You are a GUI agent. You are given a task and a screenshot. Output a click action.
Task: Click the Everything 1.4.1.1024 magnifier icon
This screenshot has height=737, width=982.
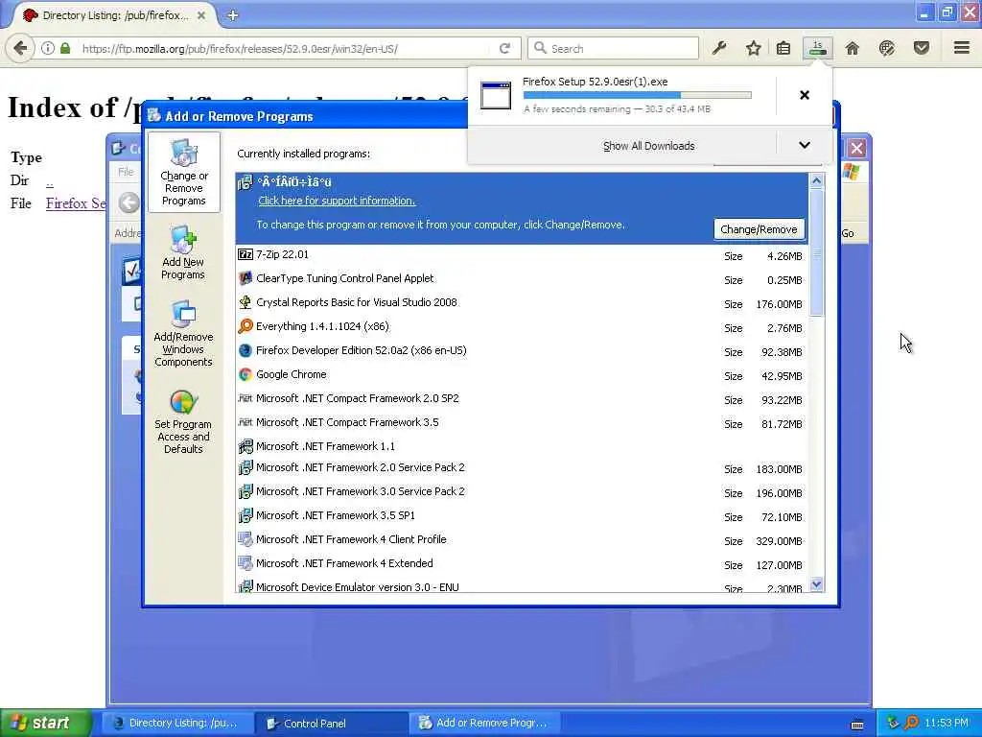pyautogui.click(x=245, y=326)
